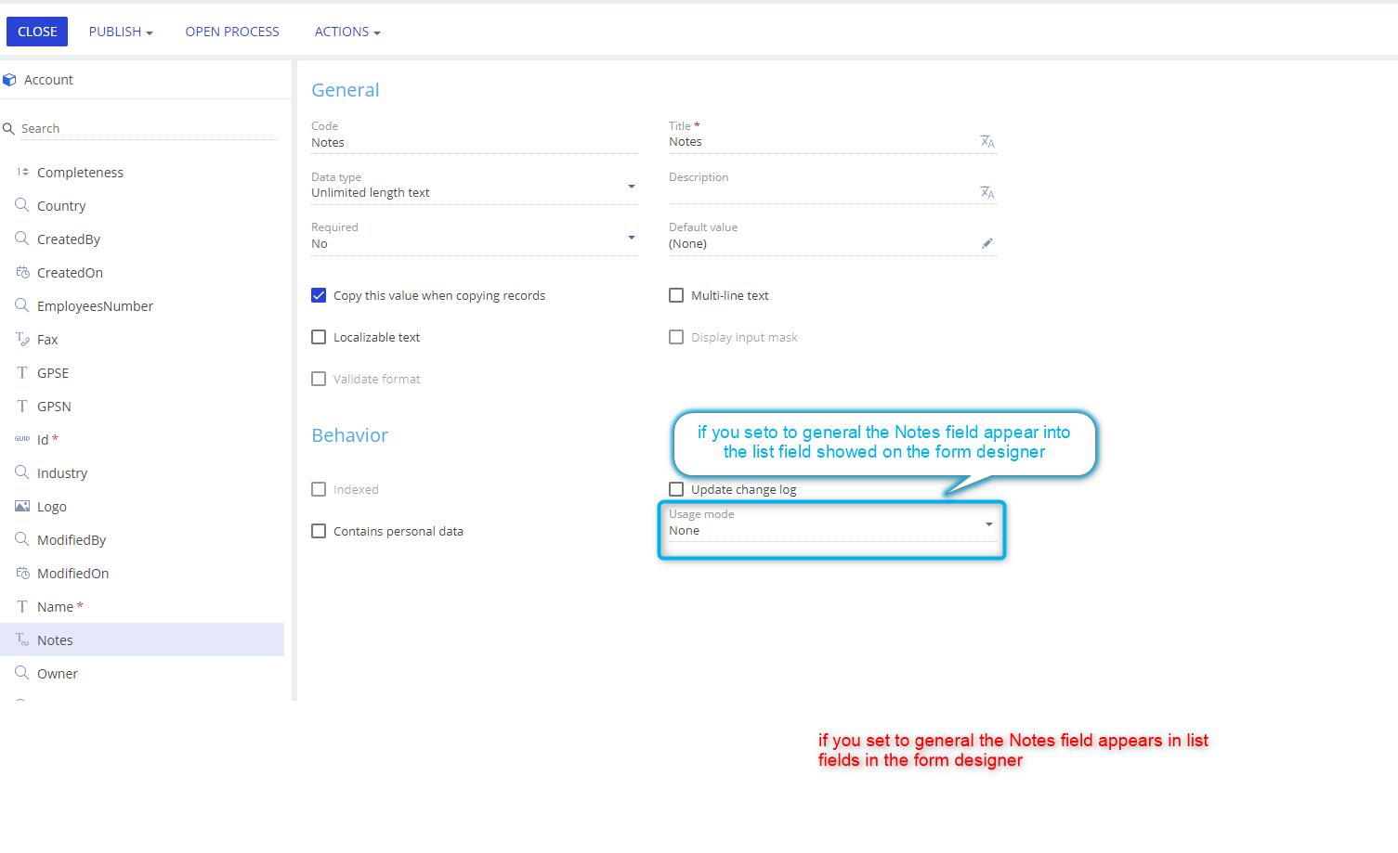Select Notes column in list
The image size is (1398, 853).
[x=142, y=640]
